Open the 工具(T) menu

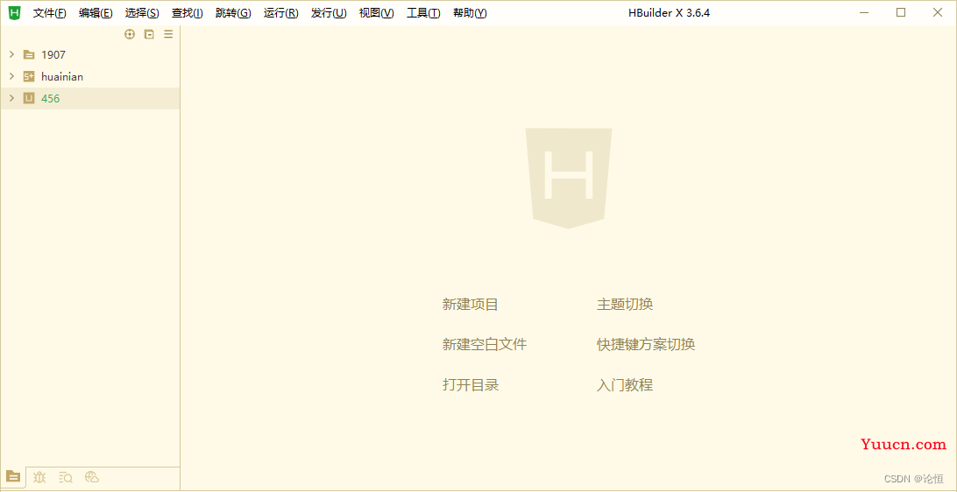pyautogui.click(x=423, y=13)
